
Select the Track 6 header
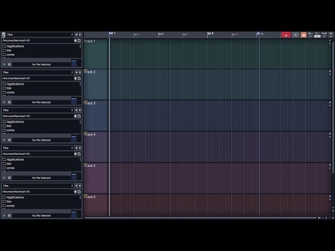click(96, 205)
